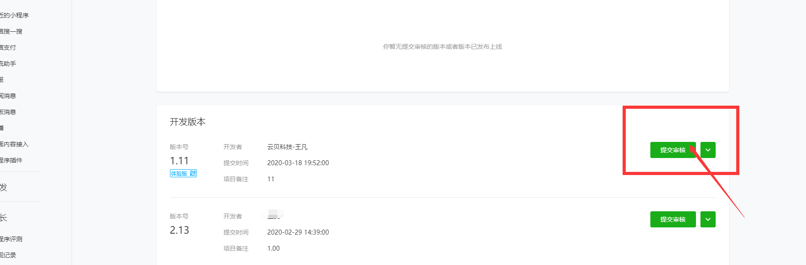Expand the 长 sidebar section
The width and height of the screenshot is (806, 265).
[4, 218]
